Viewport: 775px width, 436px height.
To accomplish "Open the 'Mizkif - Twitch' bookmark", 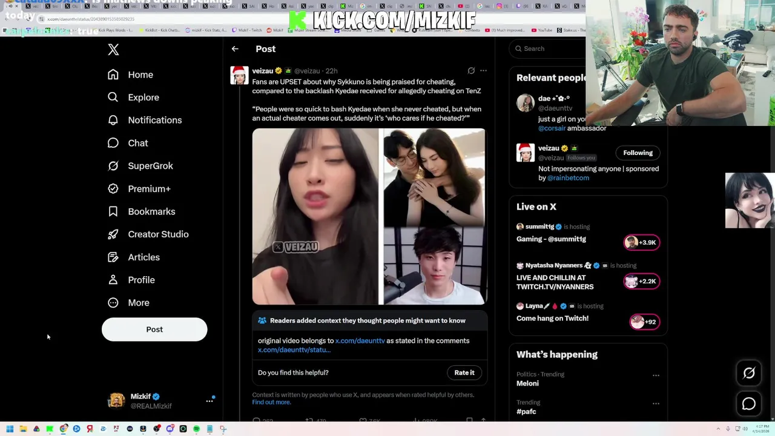I will click(x=247, y=30).
